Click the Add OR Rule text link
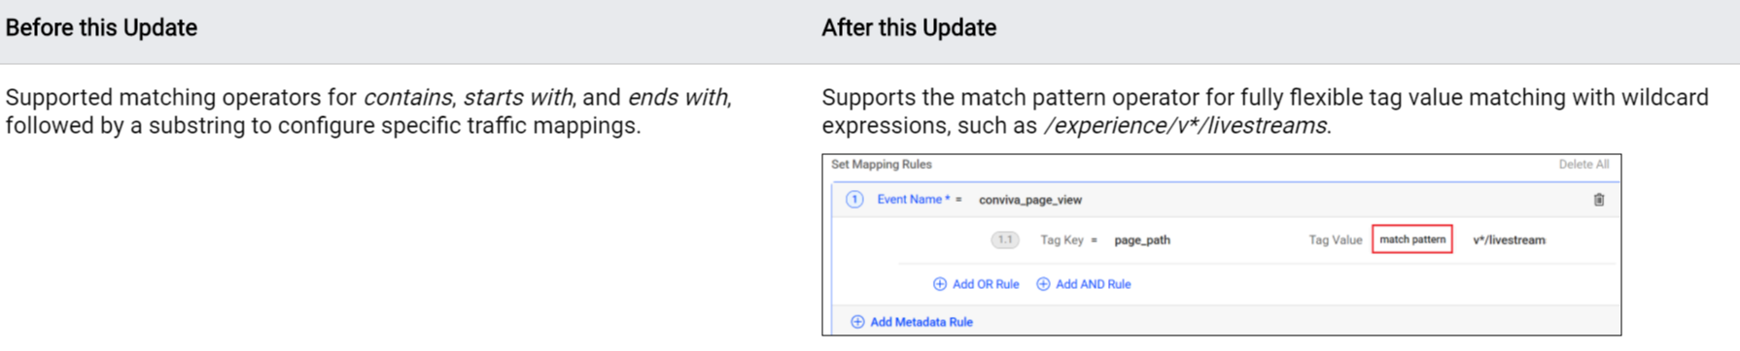The height and width of the screenshot is (351, 1740). [986, 284]
